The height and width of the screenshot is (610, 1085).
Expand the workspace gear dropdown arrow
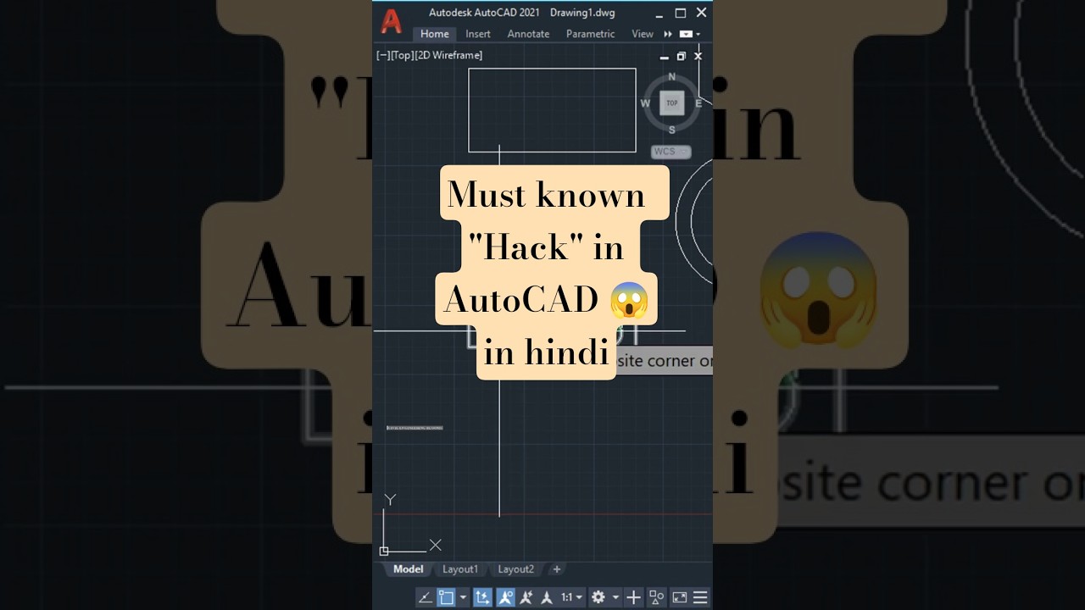click(615, 598)
